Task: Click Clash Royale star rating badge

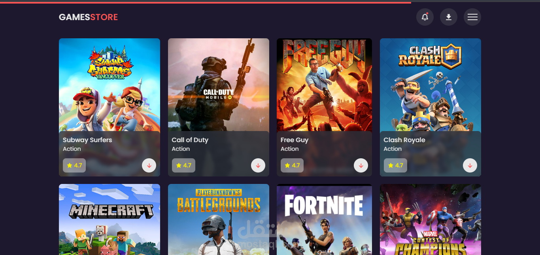Action: (x=395, y=165)
